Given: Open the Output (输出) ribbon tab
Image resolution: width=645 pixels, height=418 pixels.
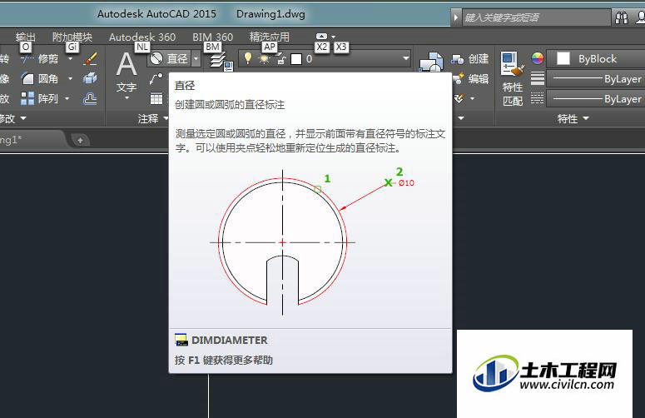Looking at the screenshot, I should click(26, 37).
